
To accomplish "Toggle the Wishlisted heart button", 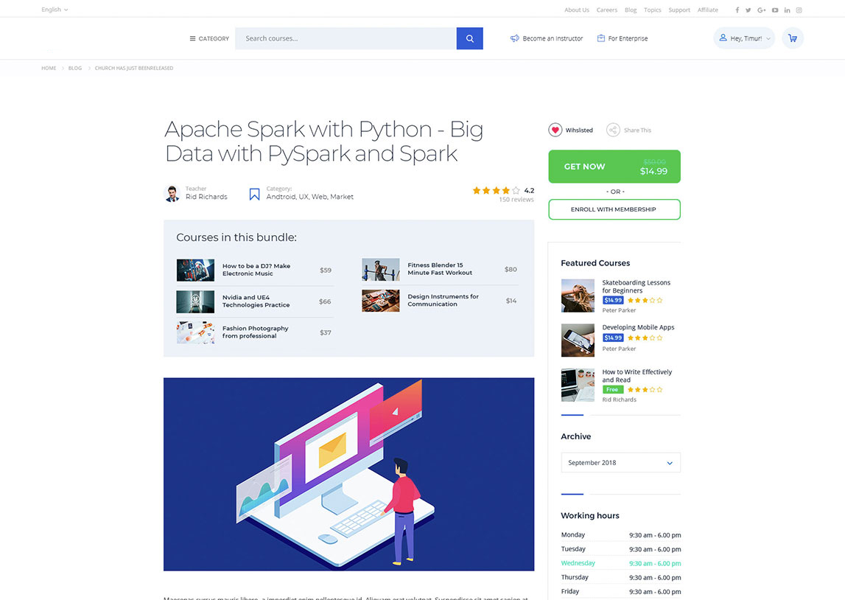I will (555, 130).
